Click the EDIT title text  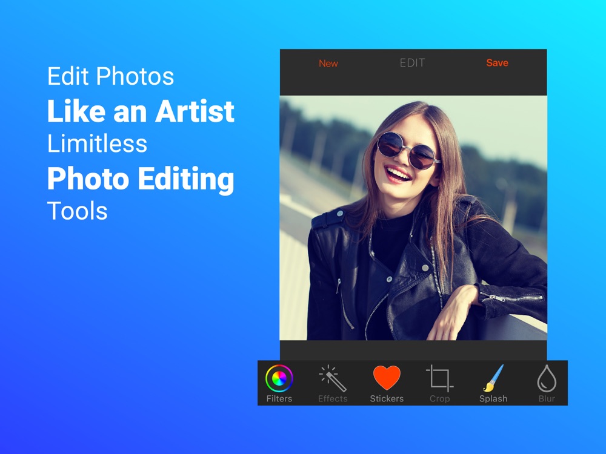pyautogui.click(x=412, y=63)
